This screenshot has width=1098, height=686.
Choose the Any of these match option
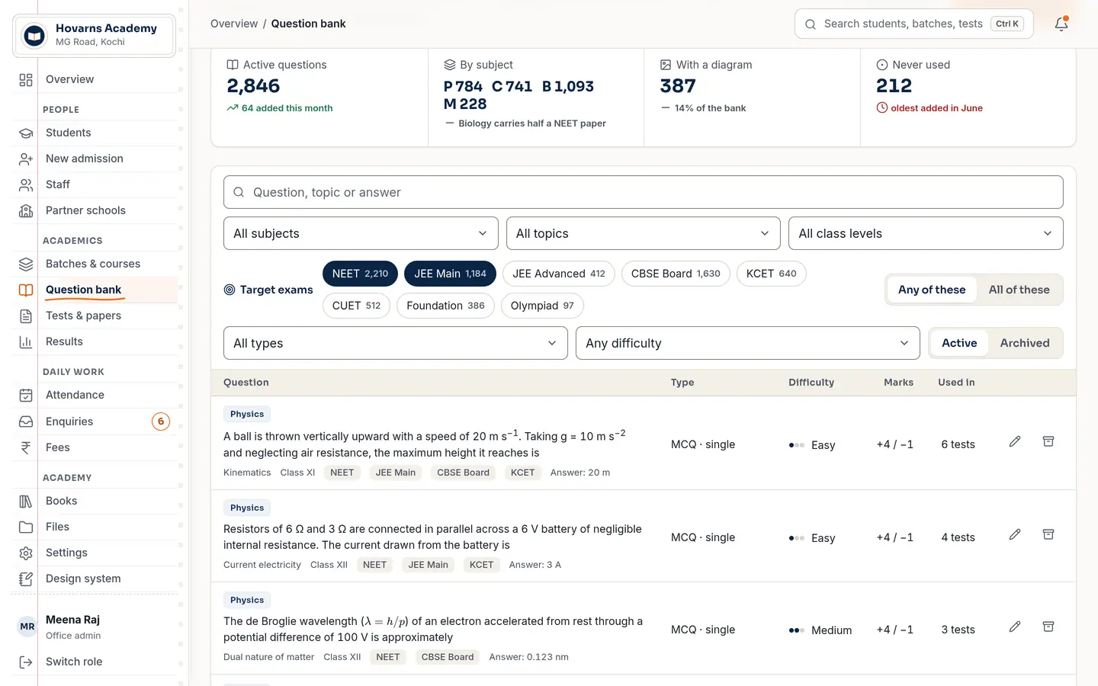pos(932,290)
